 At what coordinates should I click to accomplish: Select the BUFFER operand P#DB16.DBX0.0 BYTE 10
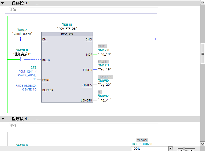tap(26, 88)
